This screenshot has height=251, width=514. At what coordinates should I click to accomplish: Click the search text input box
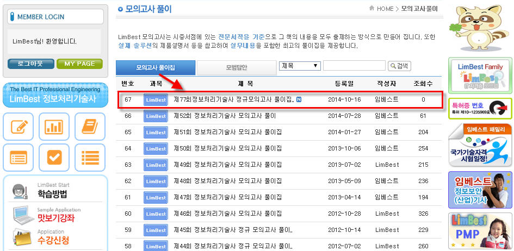(x=354, y=66)
